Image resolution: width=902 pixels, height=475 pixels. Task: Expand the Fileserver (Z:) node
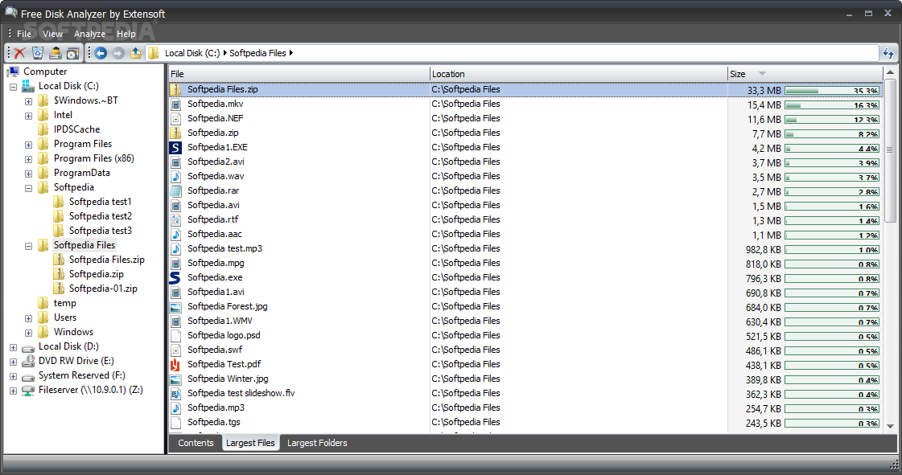coord(13,391)
